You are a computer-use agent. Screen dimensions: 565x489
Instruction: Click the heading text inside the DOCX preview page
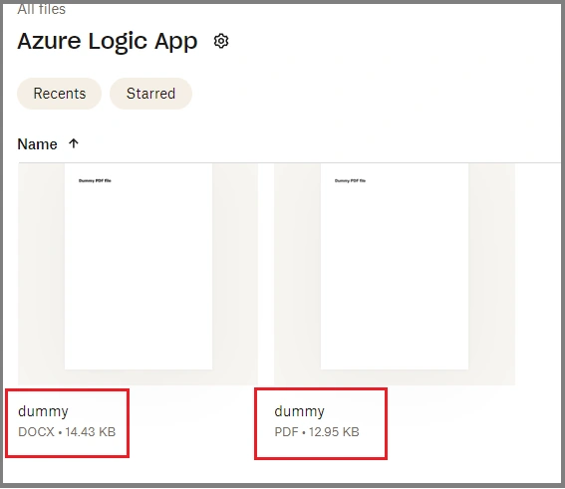(95, 181)
